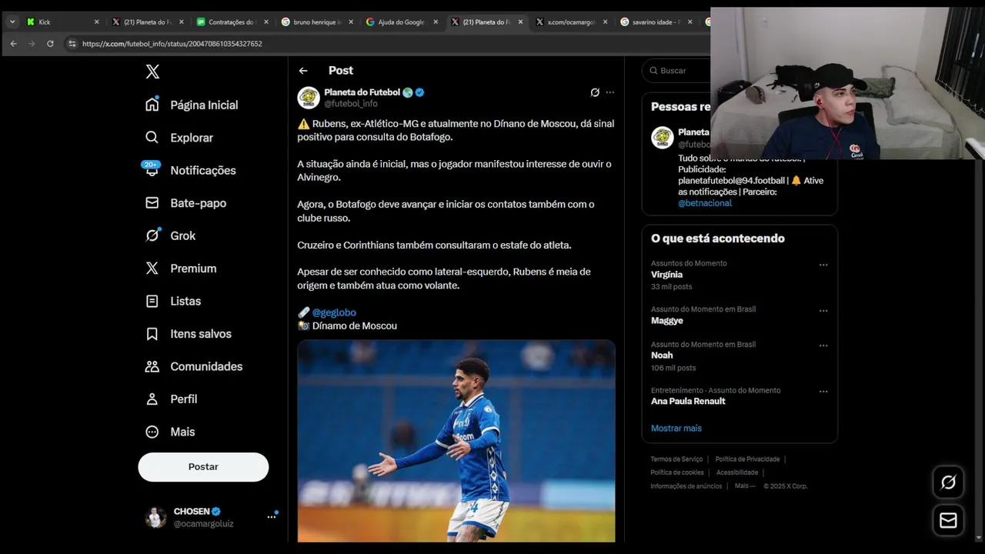Open Mais circle icon in the sidebar
This screenshot has height=554, width=985.
pyautogui.click(x=152, y=432)
